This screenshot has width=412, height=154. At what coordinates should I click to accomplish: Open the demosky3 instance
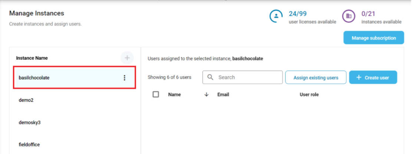pyautogui.click(x=29, y=123)
